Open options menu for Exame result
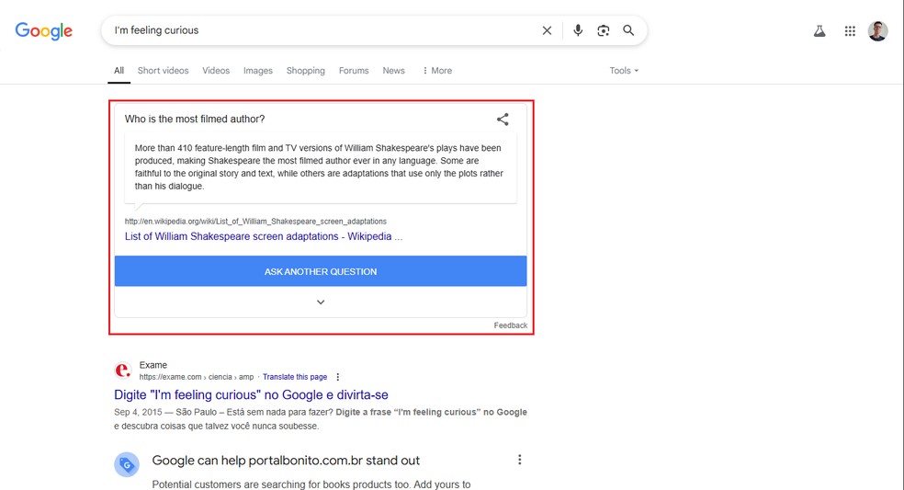Viewport: 904px width, 490px height. 338,377
